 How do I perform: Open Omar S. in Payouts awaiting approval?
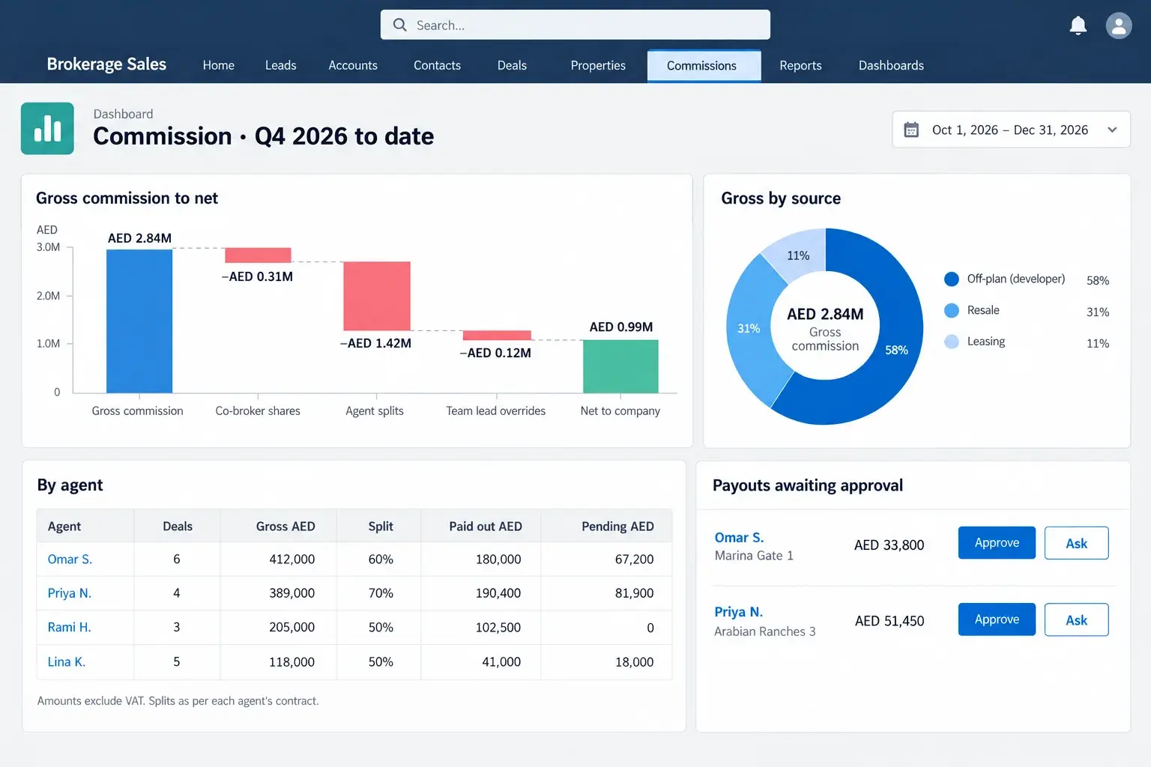pos(739,538)
